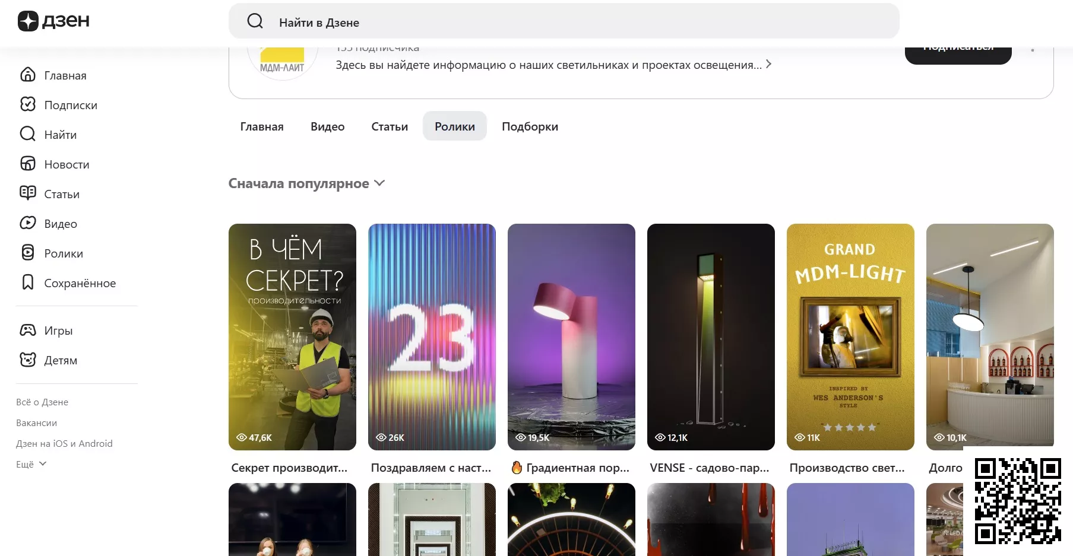Open the Всё о Дзене link
Viewport: 1073px width, 556px height.
[42, 402]
